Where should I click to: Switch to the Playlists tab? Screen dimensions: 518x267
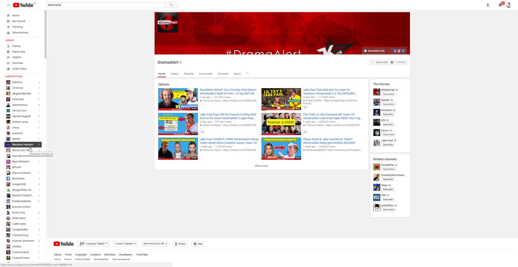pos(189,74)
